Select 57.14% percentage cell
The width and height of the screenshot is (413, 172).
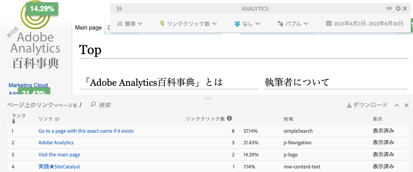click(250, 131)
